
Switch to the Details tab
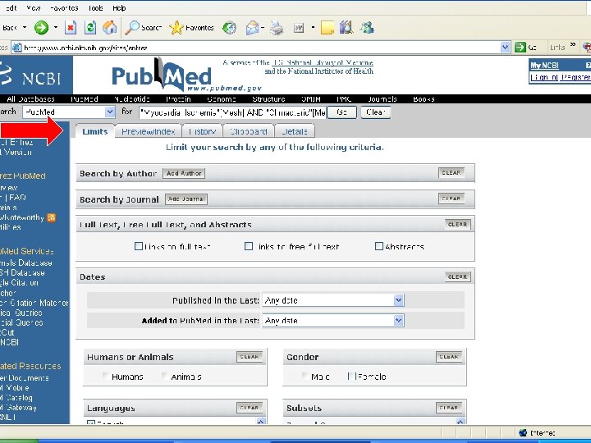(x=295, y=131)
